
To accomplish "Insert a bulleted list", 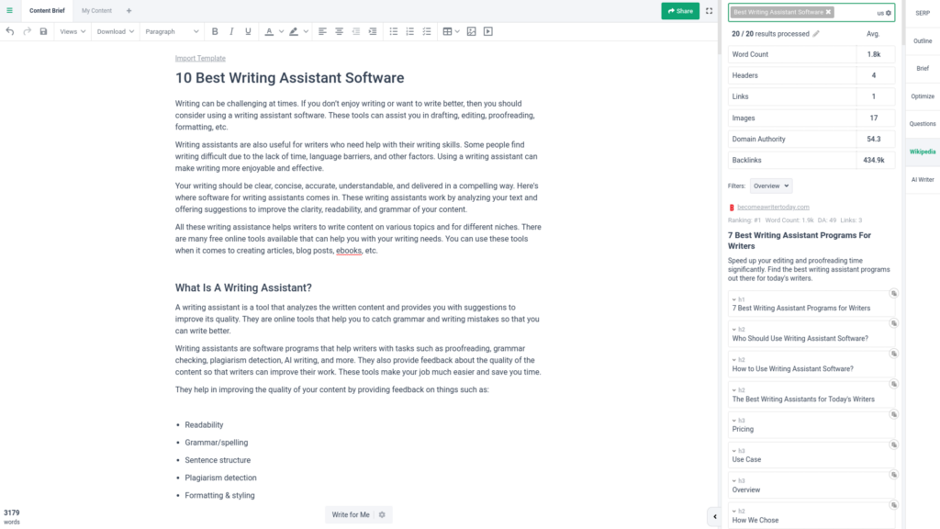I will point(394,31).
